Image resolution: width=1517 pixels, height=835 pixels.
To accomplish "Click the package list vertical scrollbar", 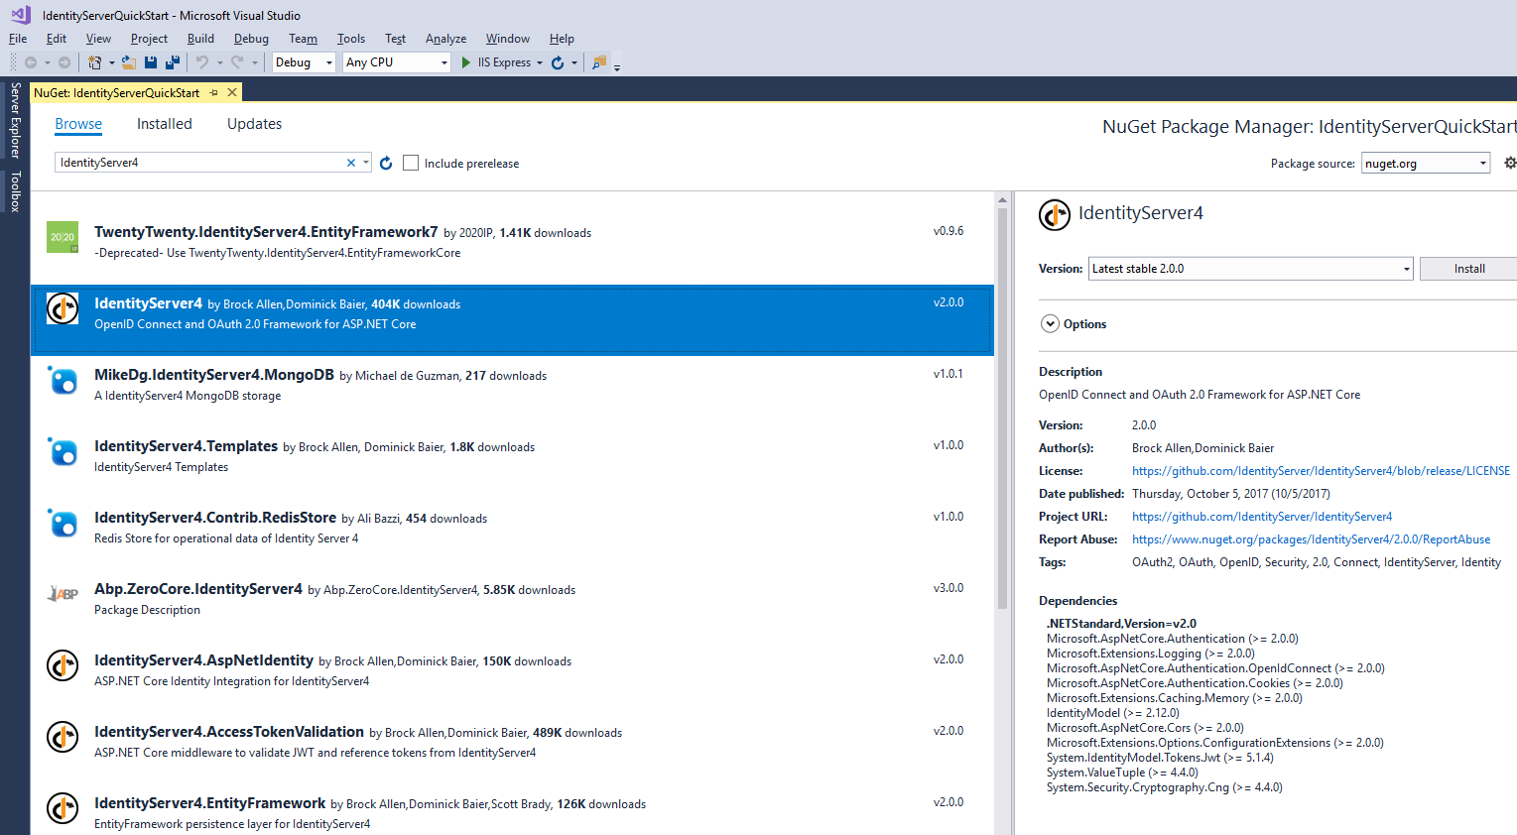I will click(x=1002, y=408).
